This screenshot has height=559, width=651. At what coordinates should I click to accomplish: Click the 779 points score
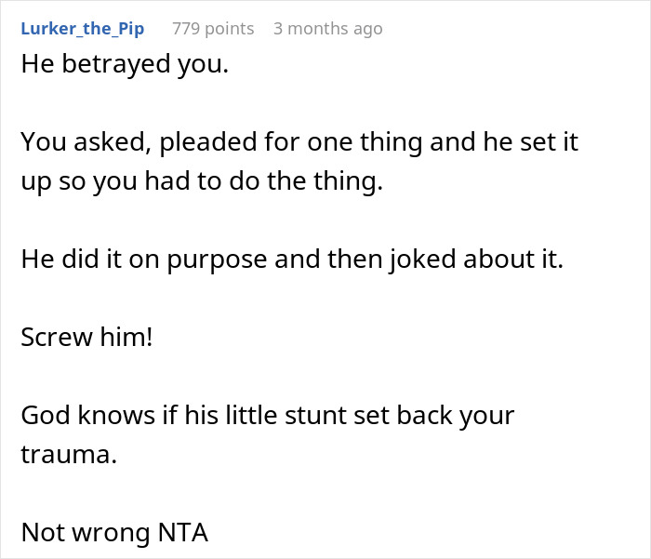(x=213, y=29)
